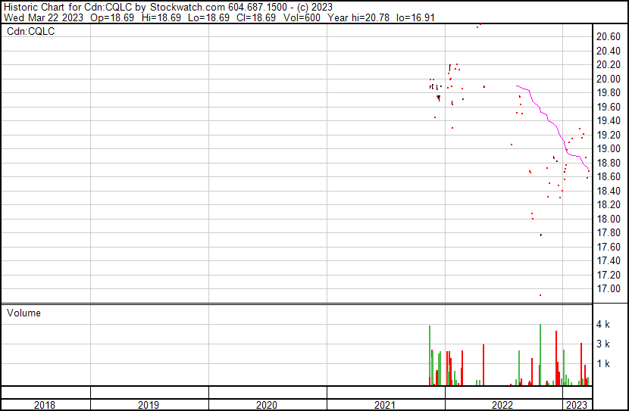Click the 18.00 price axis label
The width and height of the screenshot is (629, 411).
[x=609, y=219]
